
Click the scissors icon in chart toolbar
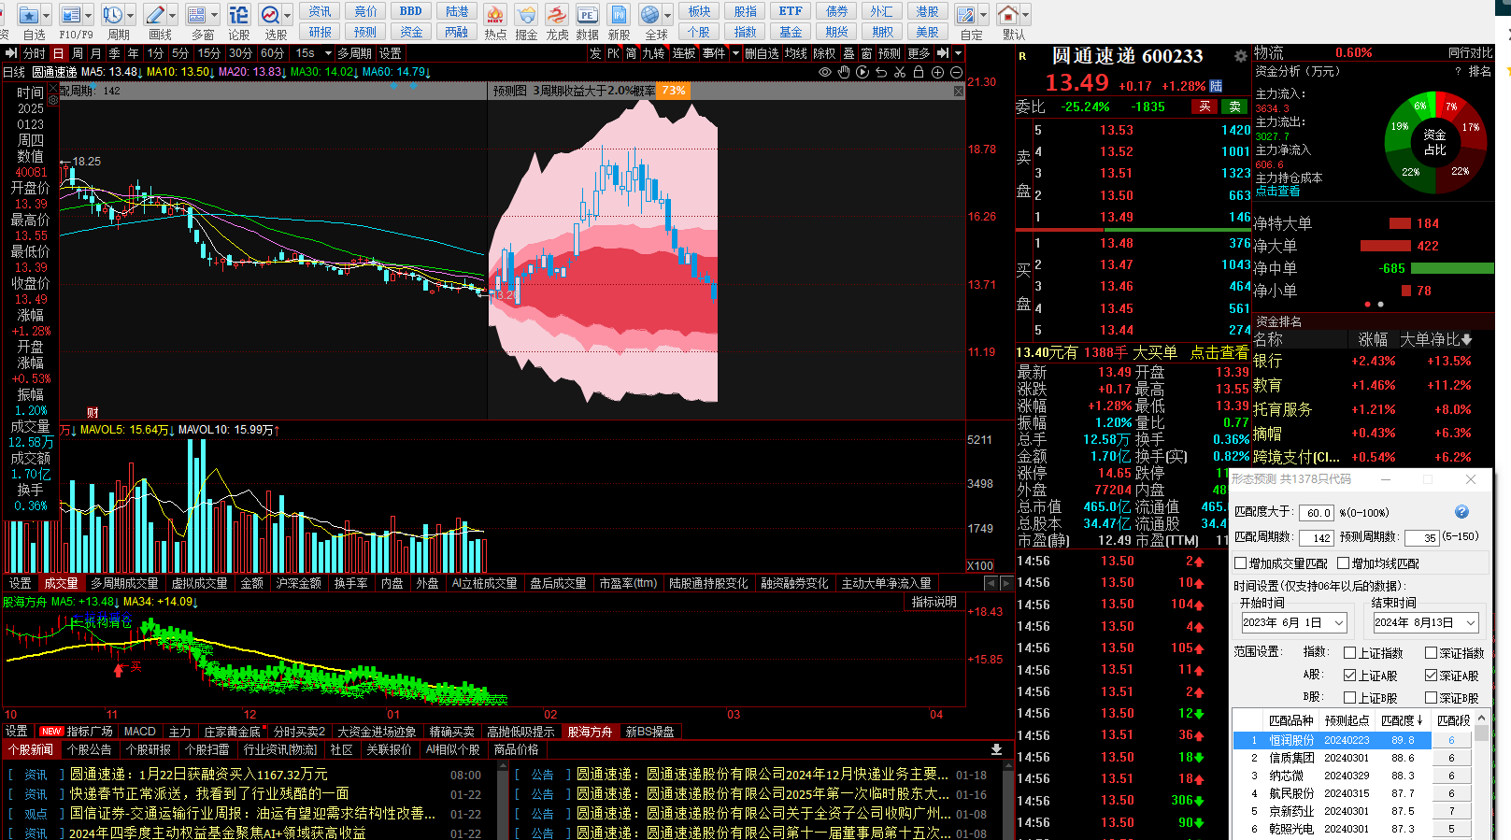point(900,72)
